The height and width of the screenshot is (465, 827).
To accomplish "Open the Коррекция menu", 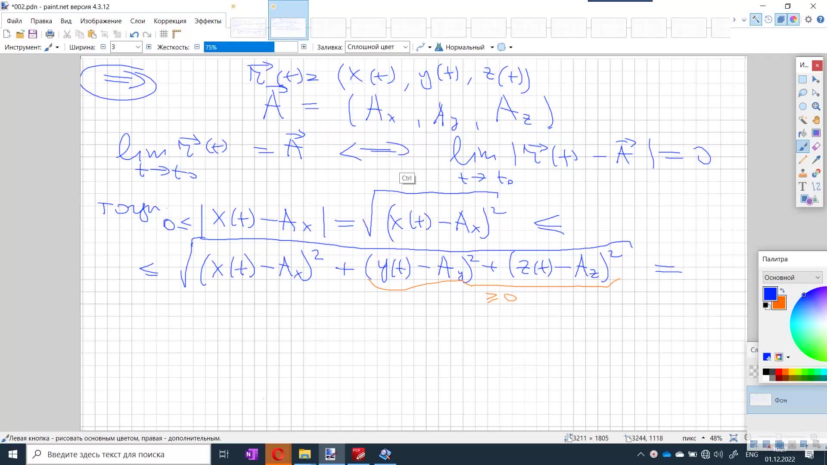I will (170, 21).
